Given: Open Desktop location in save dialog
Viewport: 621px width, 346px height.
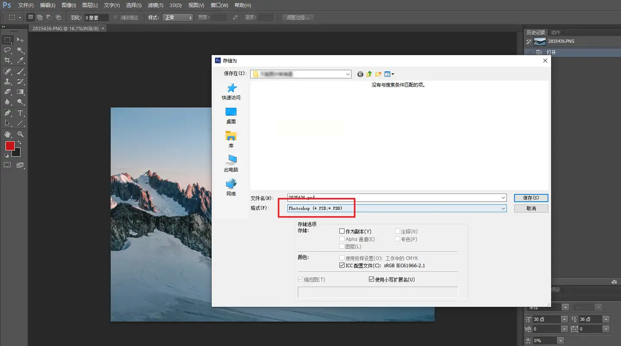Looking at the screenshot, I should coord(231,112).
